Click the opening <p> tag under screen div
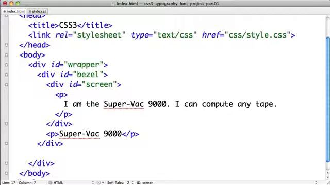Screen dimensions: 330x185 [61, 95]
